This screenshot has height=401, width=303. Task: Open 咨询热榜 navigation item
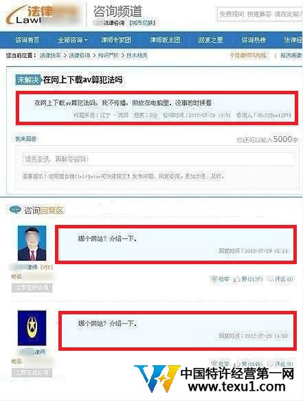254,40
